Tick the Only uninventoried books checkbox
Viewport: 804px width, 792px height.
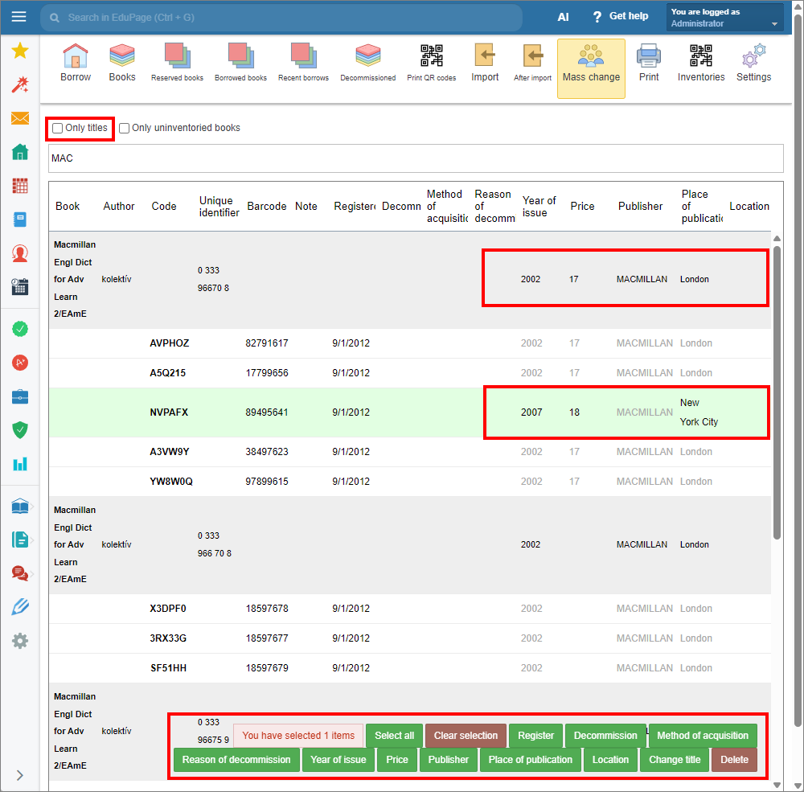pos(125,129)
